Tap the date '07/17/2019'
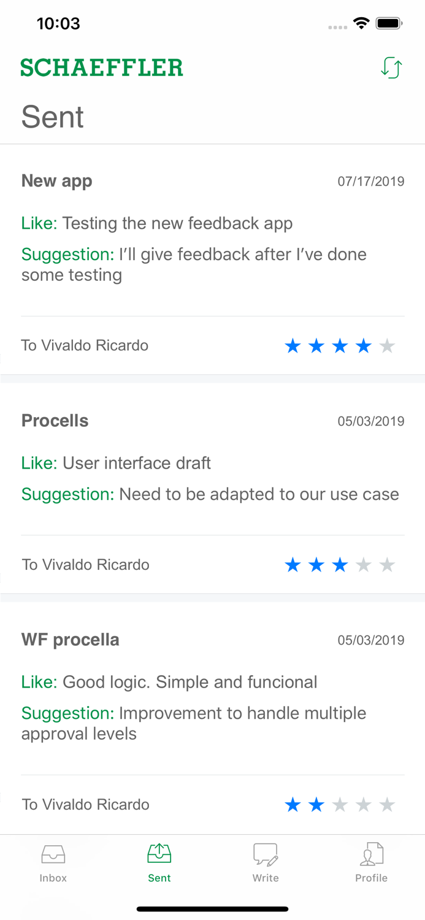 (371, 181)
